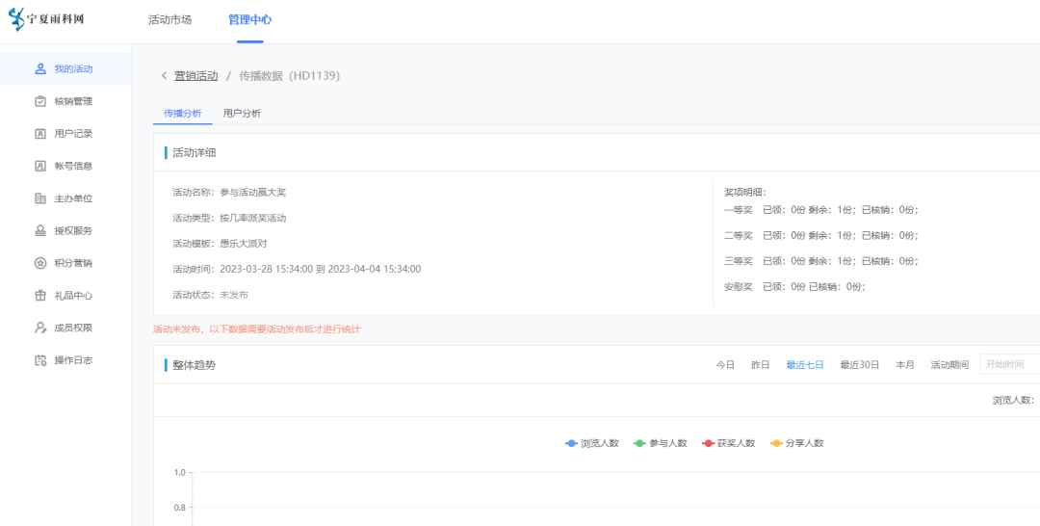Screen dimensions: 1040x526
Task: Click the 整体趋势 section heading
Action: pyautogui.click(x=194, y=365)
